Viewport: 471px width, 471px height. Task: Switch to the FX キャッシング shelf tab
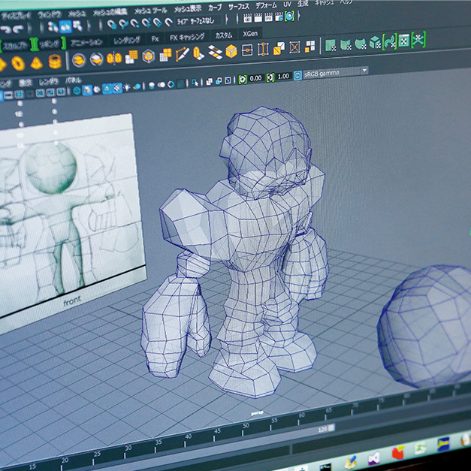(187, 37)
